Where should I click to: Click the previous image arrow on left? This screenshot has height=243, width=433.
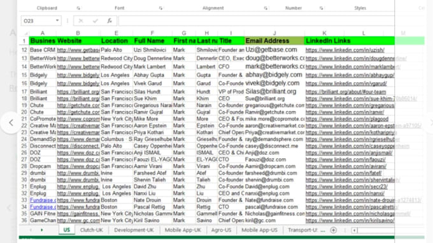pyautogui.click(x=11, y=122)
